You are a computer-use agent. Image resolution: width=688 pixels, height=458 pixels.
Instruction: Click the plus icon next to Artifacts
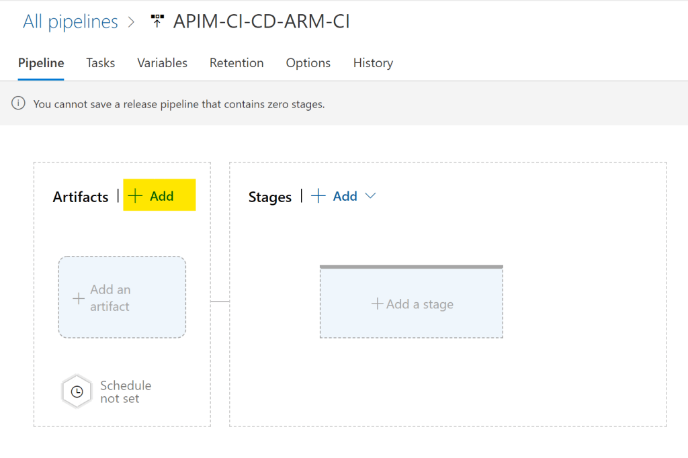(x=136, y=196)
